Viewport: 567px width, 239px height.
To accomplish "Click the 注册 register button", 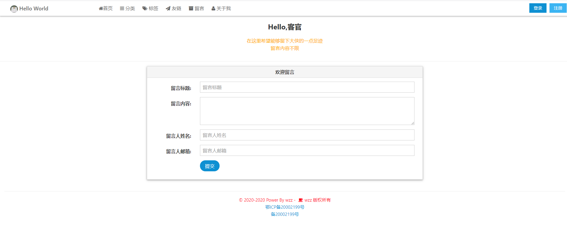I will coord(558,8).
